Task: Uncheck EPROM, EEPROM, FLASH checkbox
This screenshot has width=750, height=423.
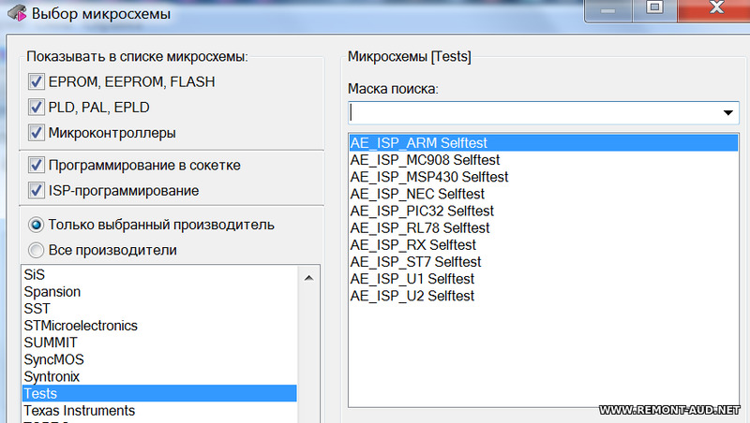Action: pyautogui.click(x=37, y=81)
